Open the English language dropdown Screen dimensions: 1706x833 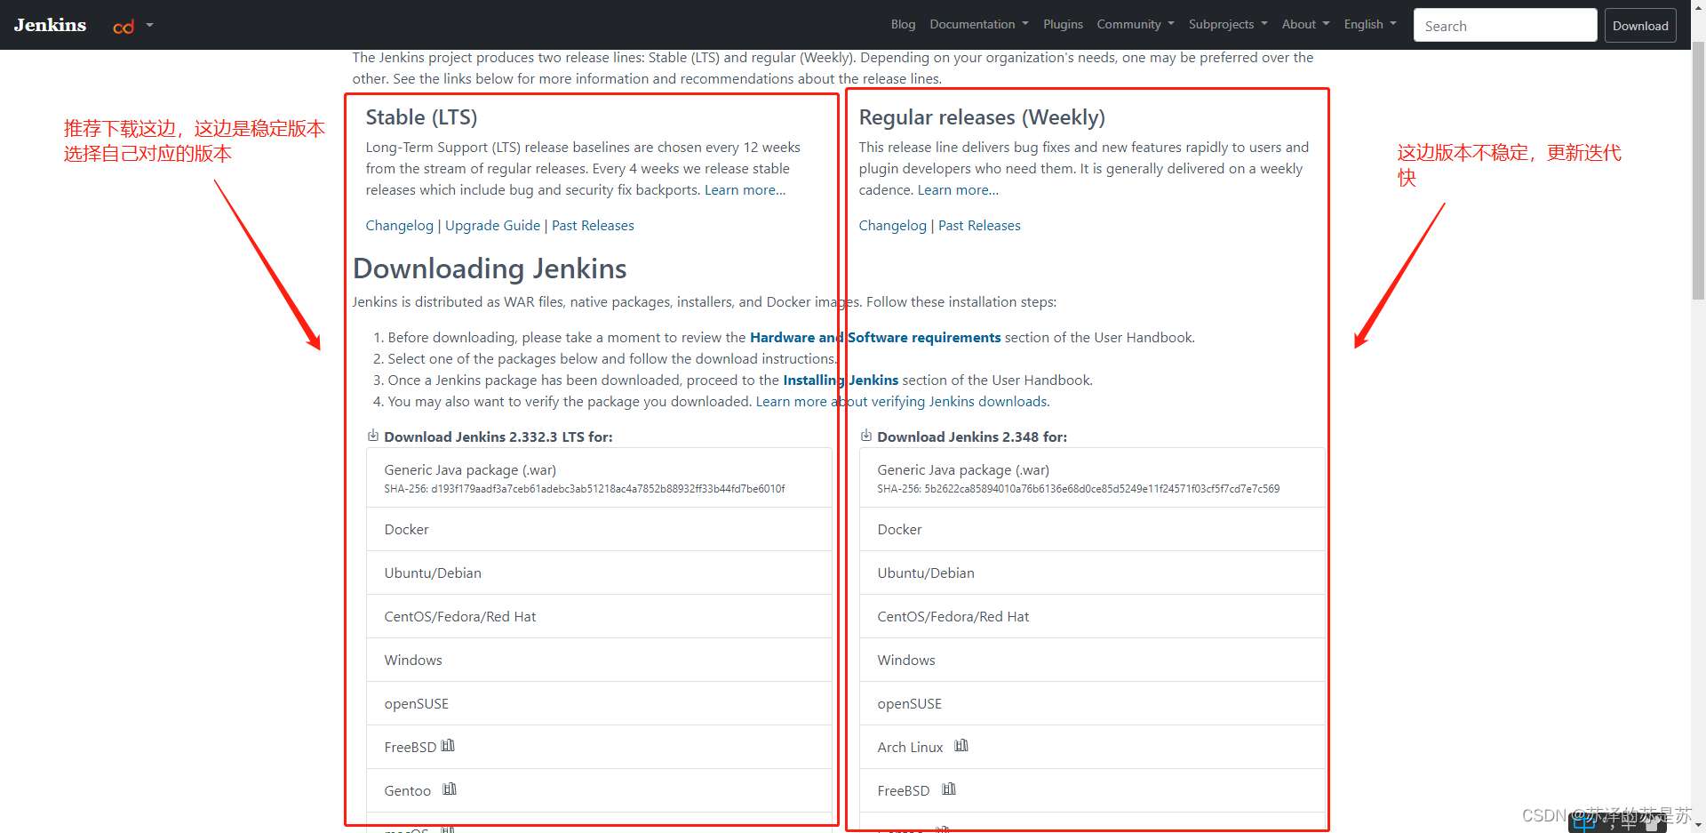click(1369, 24)
